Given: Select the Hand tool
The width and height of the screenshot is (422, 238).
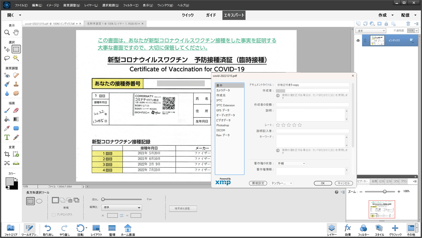Looking at the screenshot, I should [x=16, y=32].
